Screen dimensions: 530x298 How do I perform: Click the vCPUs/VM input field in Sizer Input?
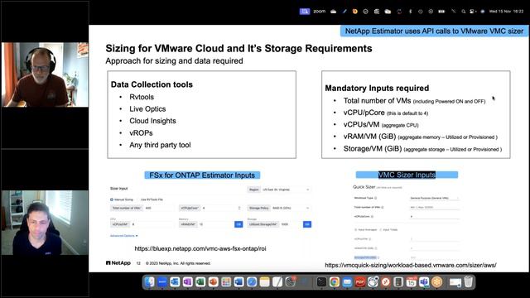coord(142,224)
